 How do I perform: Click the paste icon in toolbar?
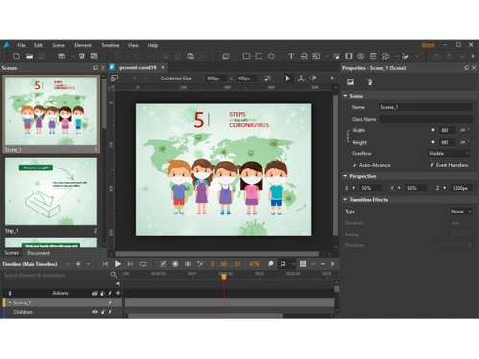[191, 56]
